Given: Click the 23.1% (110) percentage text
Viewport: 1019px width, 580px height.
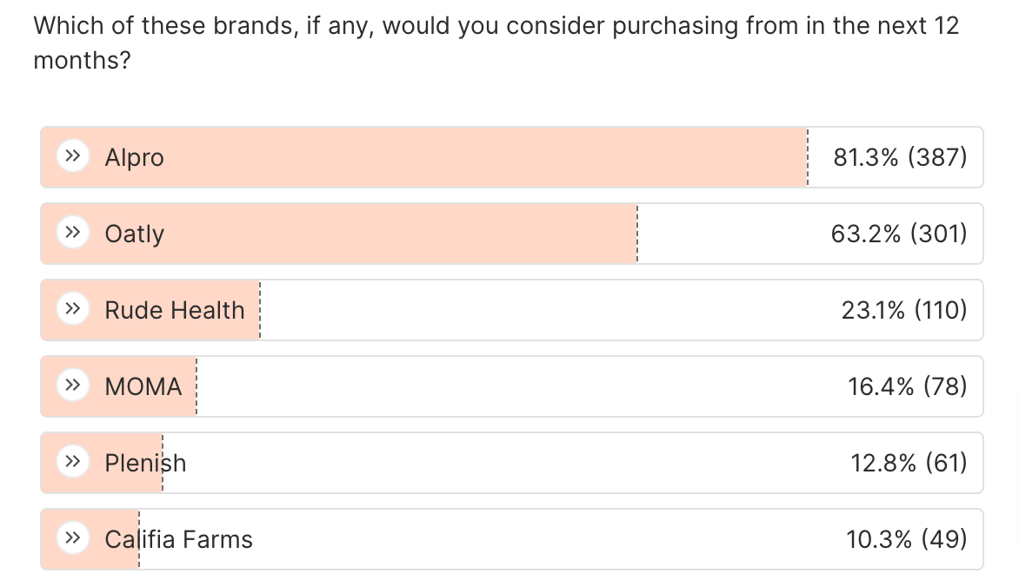Looking at the screenshot, I should (904, 310).
